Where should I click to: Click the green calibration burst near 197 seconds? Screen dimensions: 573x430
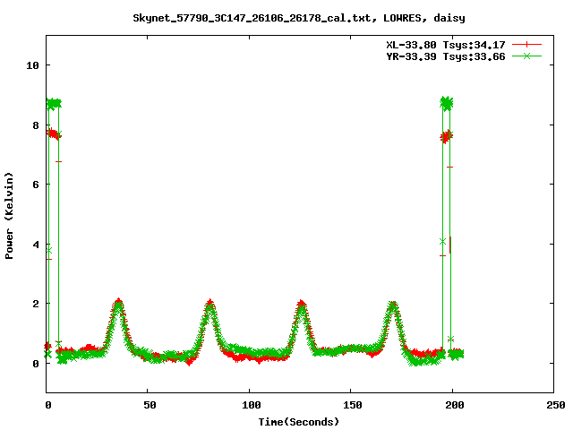pyautogui.click(x=446, y=104)
